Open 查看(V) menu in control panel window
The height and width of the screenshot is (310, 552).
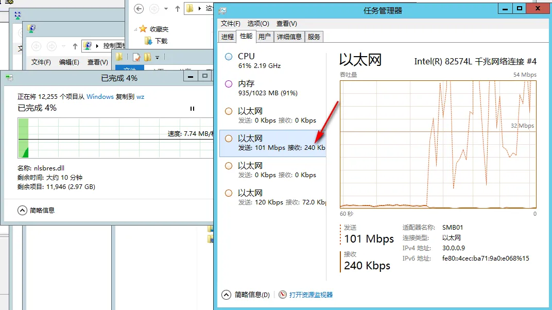(x=97, y=62)
